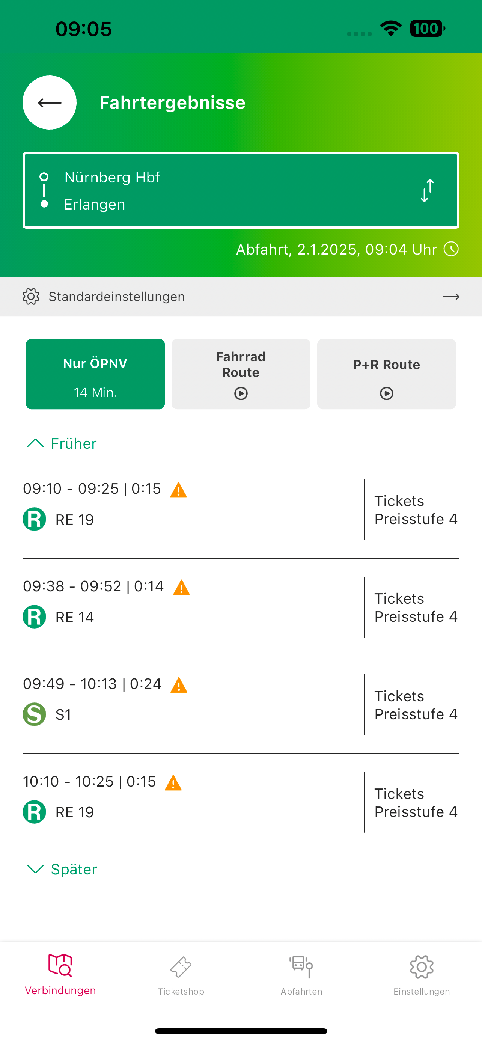Select the Fahrrad Route option

(241, 374)
